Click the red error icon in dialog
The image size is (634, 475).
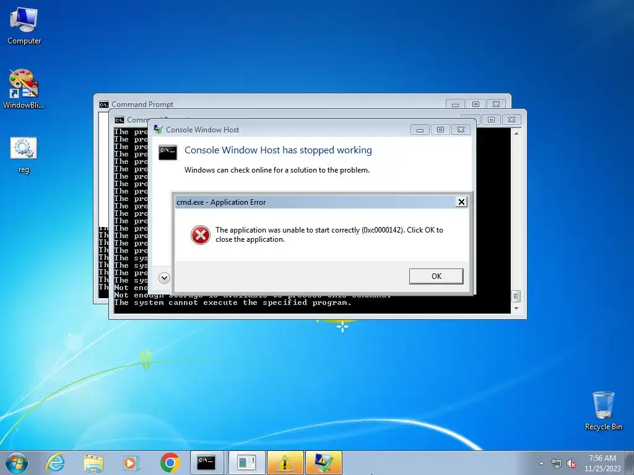201,235
